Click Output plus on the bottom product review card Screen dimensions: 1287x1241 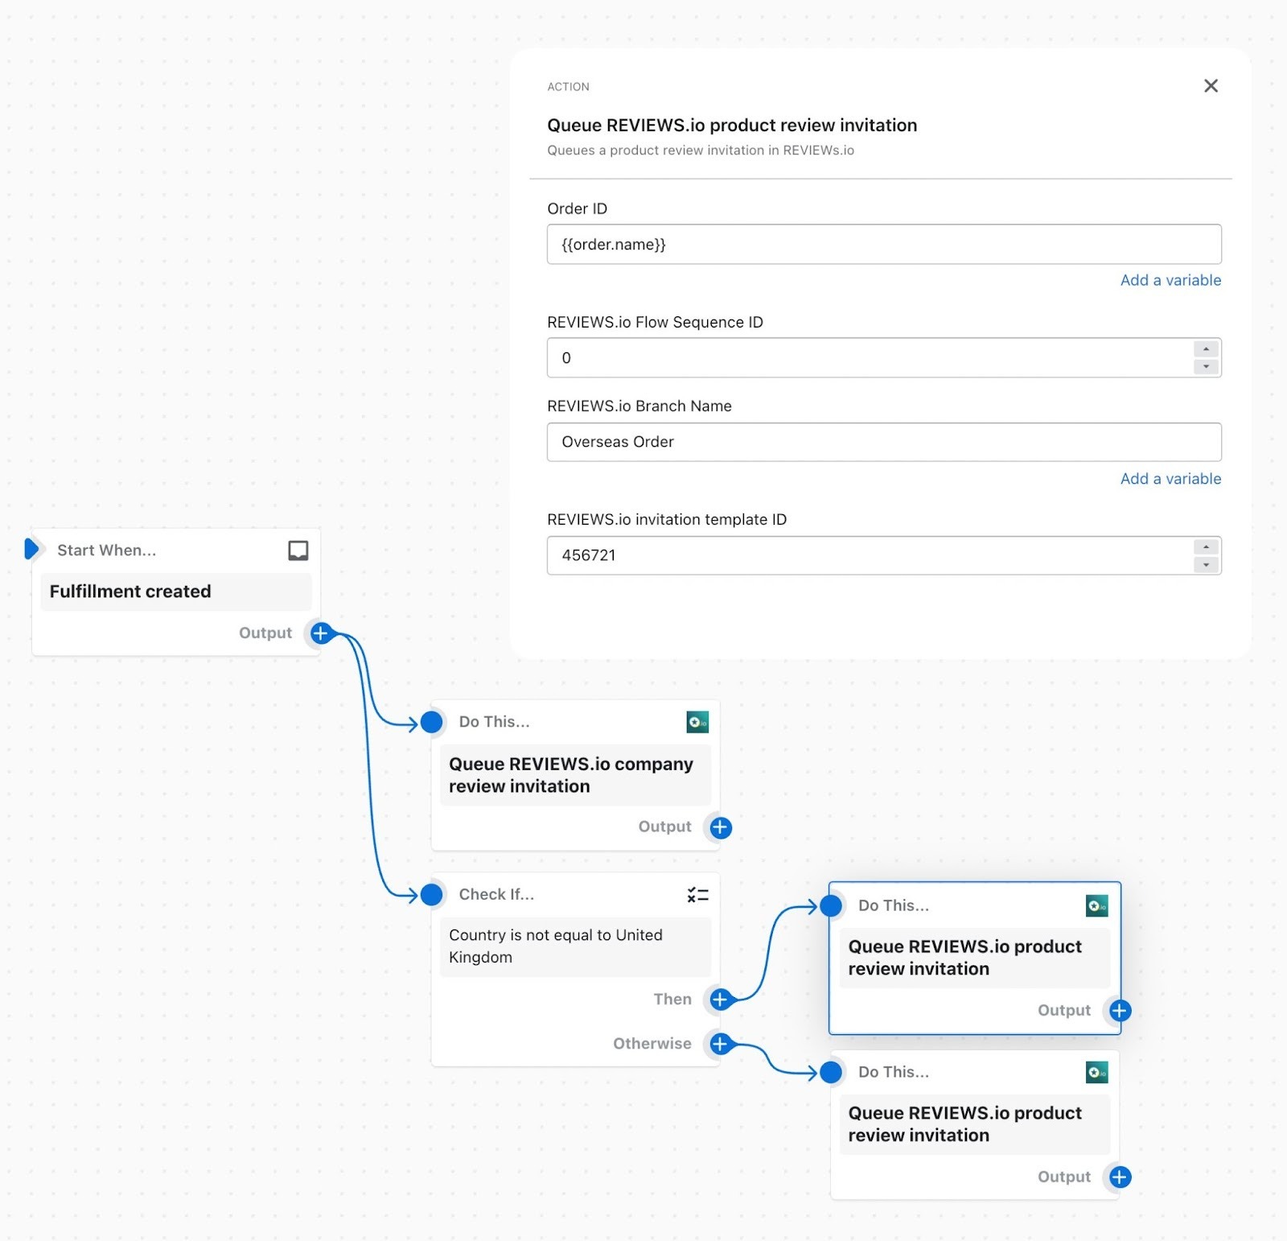coord(1118,1177)
